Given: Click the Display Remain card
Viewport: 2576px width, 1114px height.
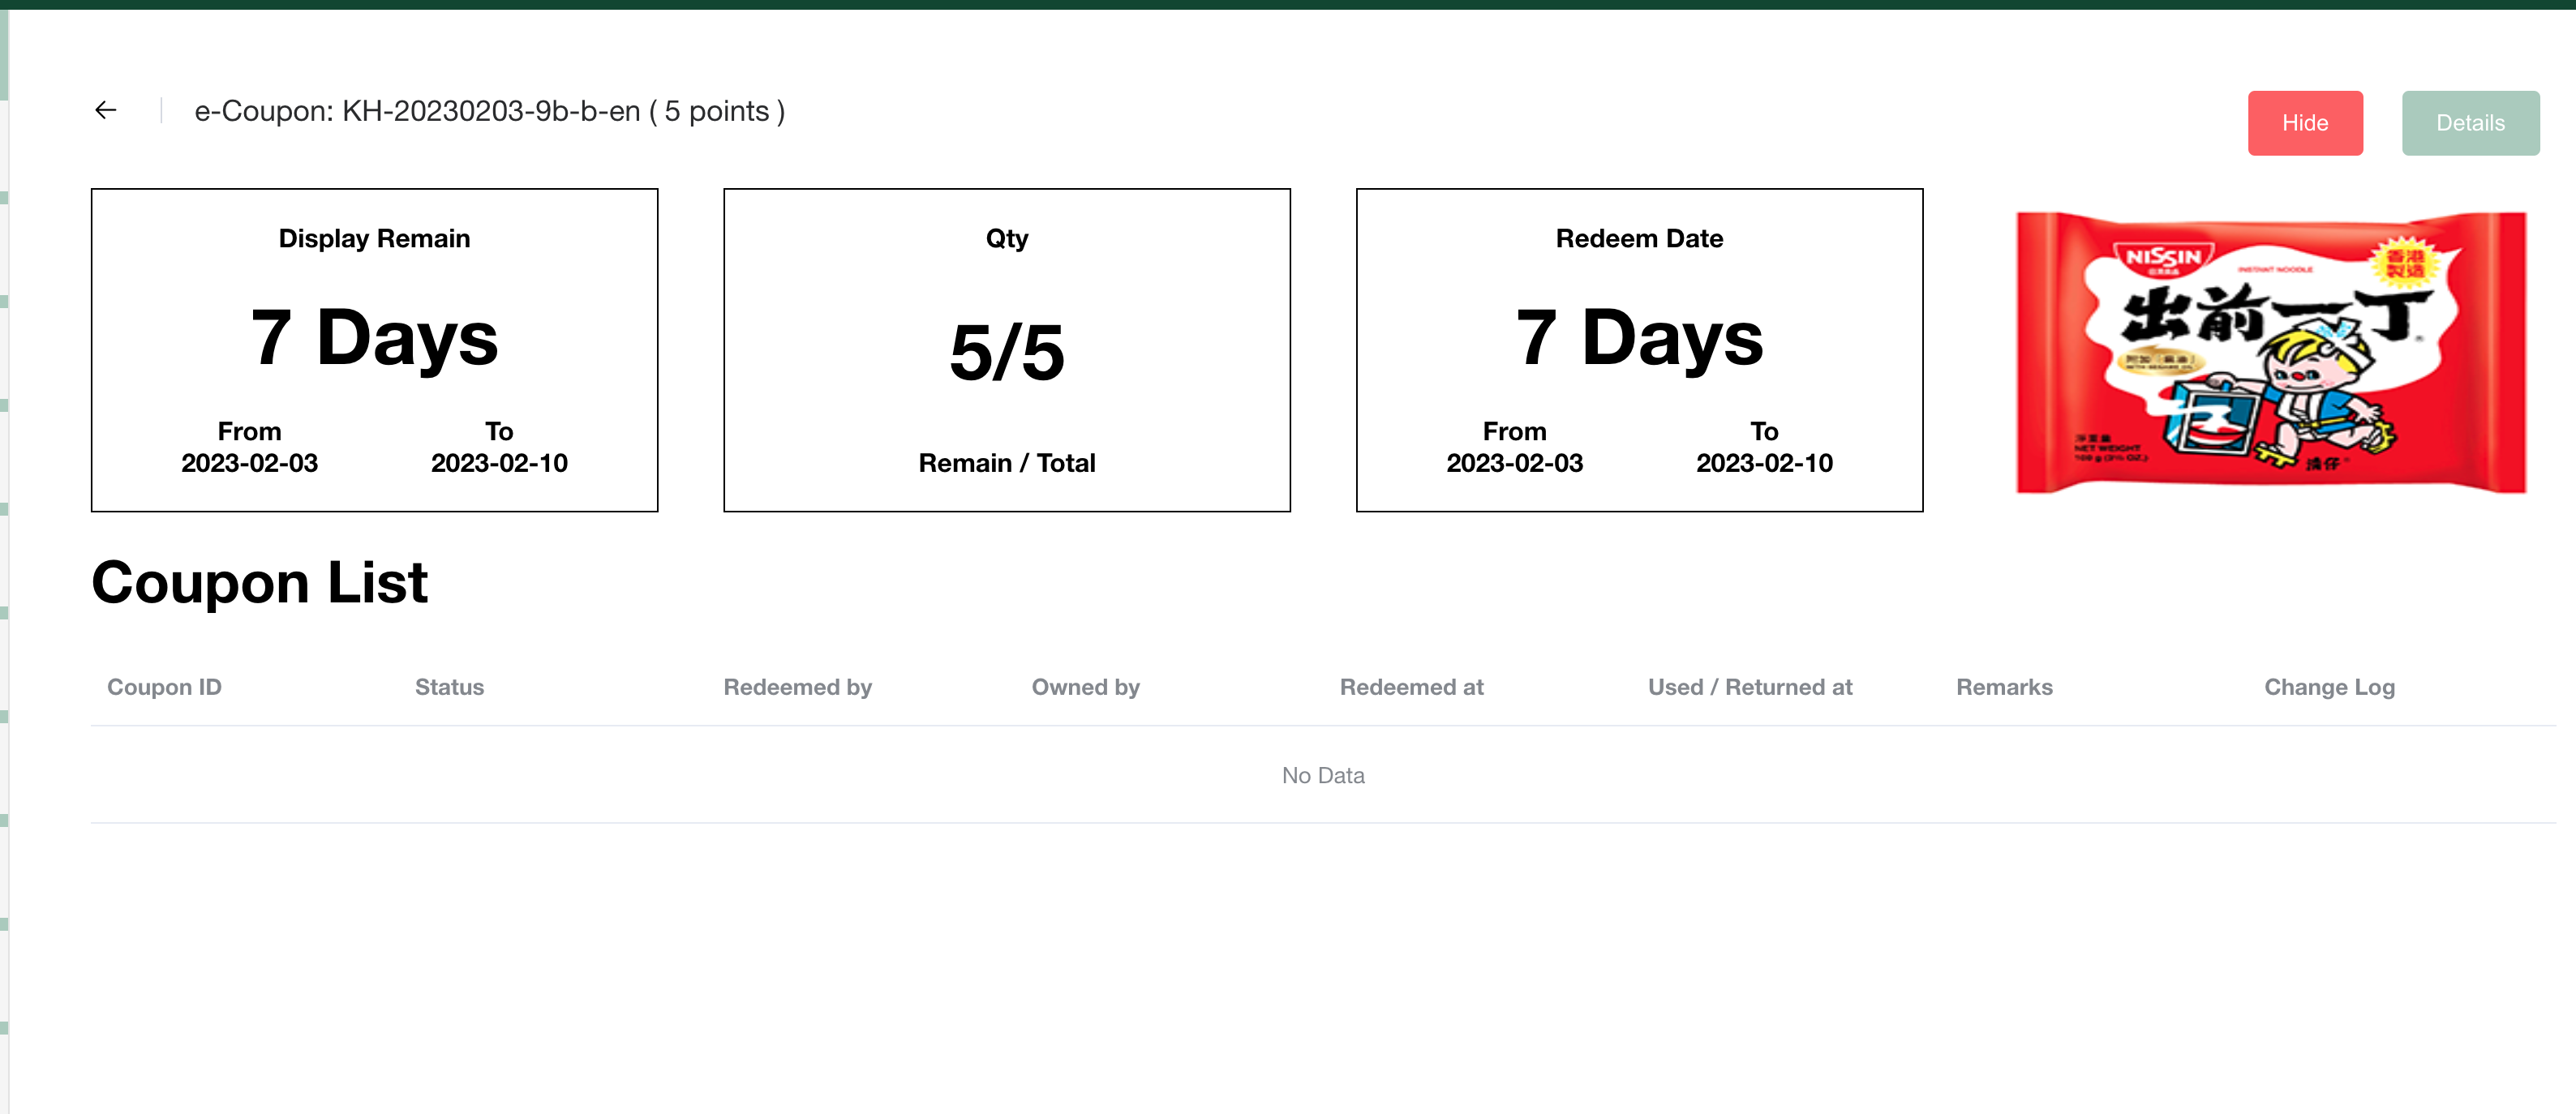Looking at the screenshot, I should tap(374, 349).
